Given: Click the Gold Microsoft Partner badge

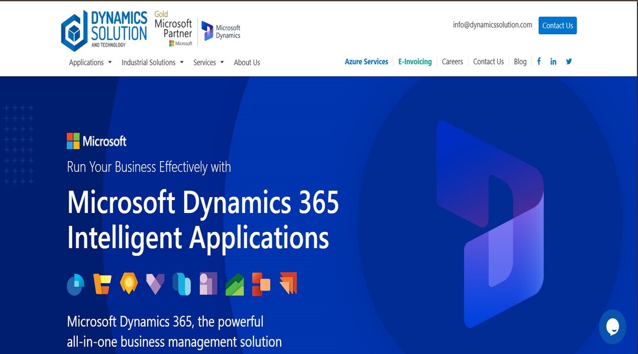Looking at the screenshot, I should 173,28.
